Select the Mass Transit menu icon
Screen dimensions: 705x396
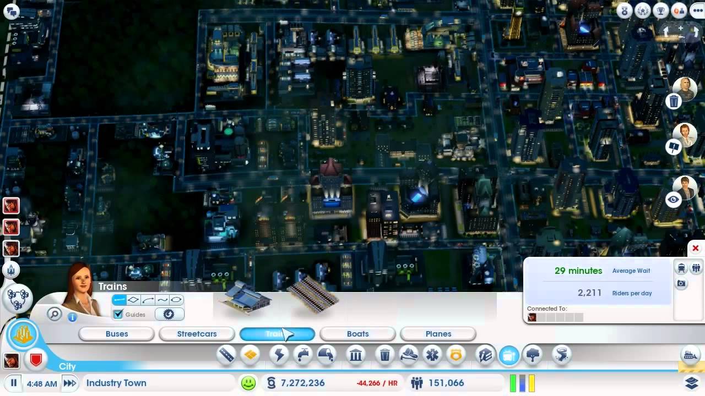coord(509,355)
